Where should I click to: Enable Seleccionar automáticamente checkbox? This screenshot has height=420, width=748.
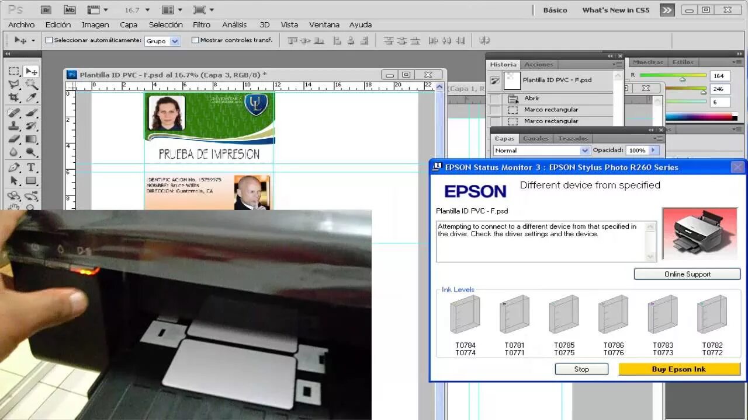tap(49, 40)
